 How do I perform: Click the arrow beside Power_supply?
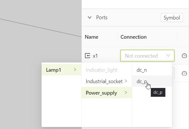point(126,93)
